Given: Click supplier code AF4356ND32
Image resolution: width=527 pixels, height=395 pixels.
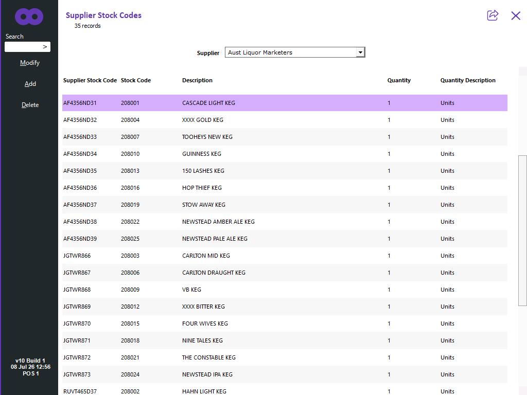Looking at the screenshot, I should [x=80, y=120].
